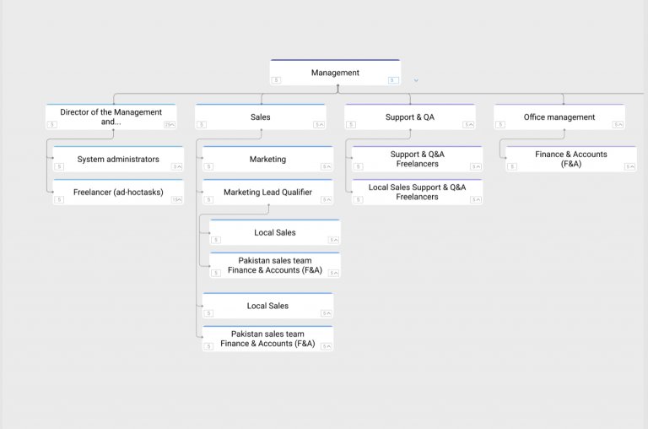
Task: Toggle collapse counter on Office management's Finance & Accounts node
Action: pos(629,166)
